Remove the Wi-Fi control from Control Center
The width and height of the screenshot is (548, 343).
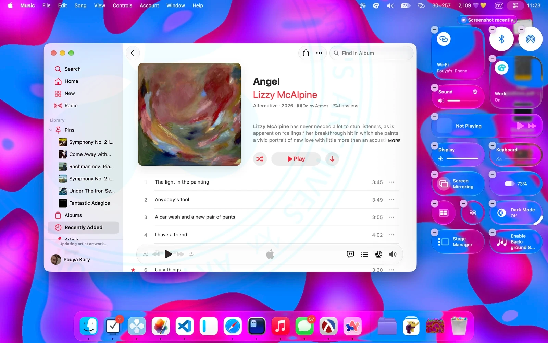click(x=435, y=30)
